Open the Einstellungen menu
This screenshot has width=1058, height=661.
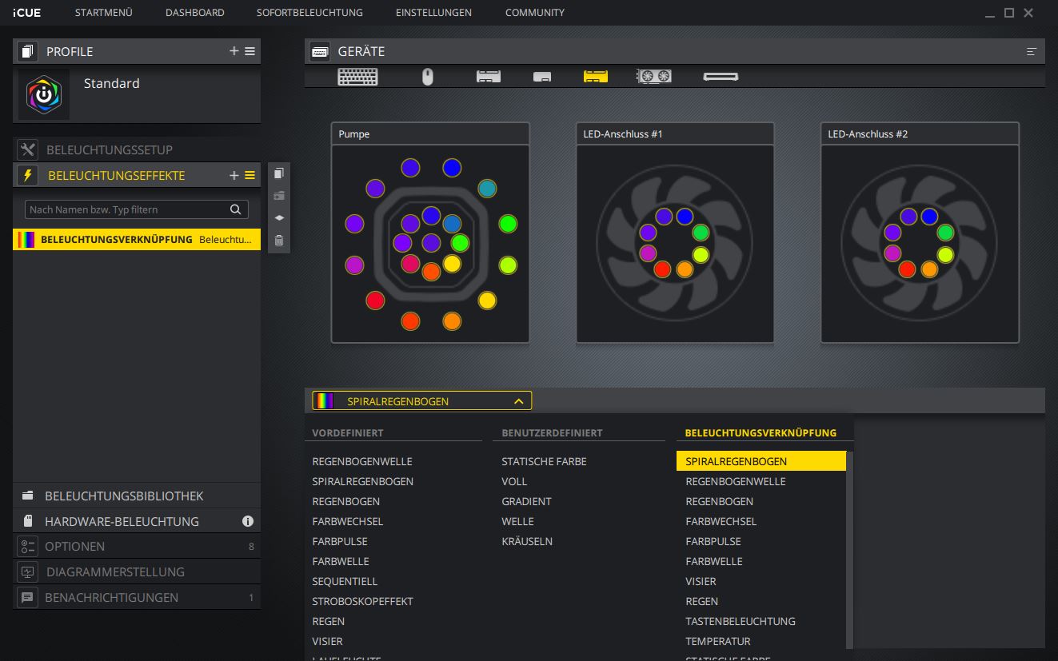[433, 13]
